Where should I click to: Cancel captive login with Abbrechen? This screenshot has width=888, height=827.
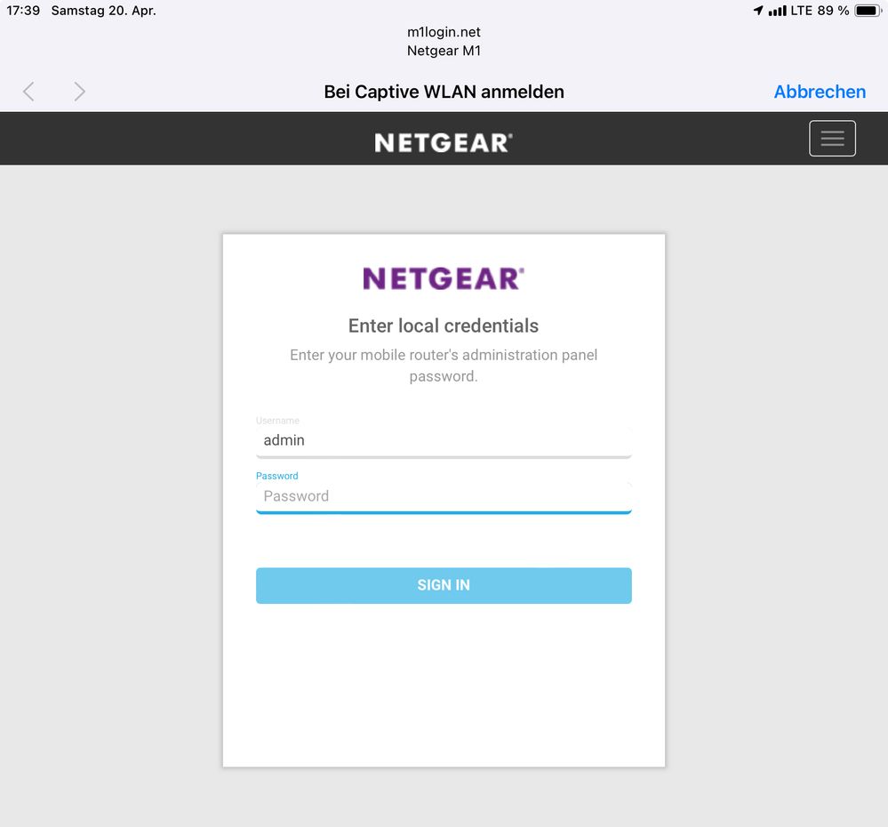click(x=820, y=92)
